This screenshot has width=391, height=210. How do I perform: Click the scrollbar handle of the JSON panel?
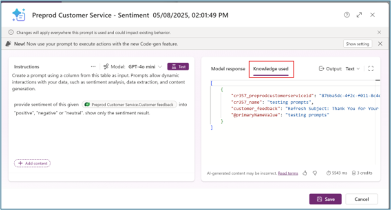point(378,80)
